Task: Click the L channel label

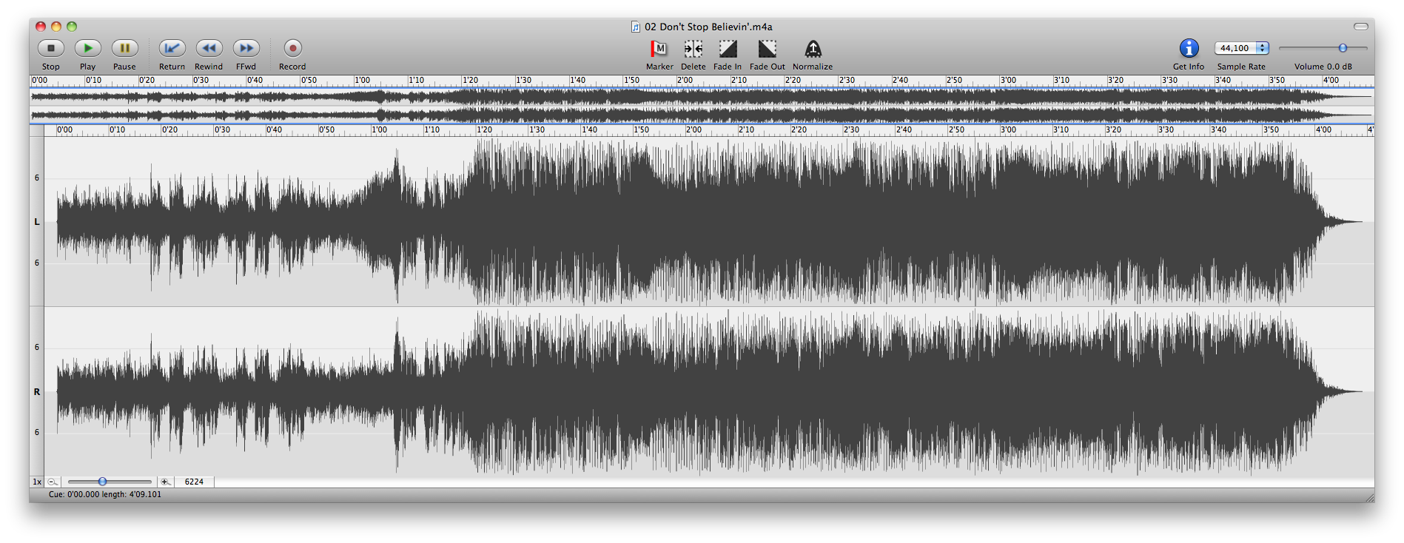Action: (x=37, y=222)
